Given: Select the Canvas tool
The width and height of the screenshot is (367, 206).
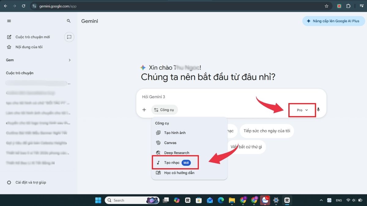Looking at the screenshot, I should click(170, 143).
